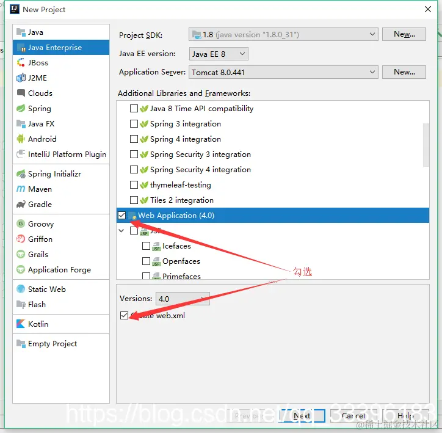This screenshot has width=442, height=433.
Task: Select the Kotlin list label
Action: pyautogui.click(x=38, y=324)
